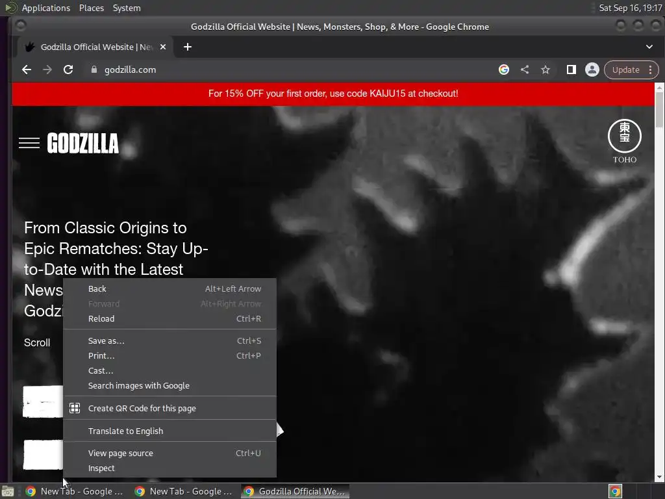Click the headline "From Classic Origins to"
This screenshot has height=499, width=665.
tap(105, 228)
